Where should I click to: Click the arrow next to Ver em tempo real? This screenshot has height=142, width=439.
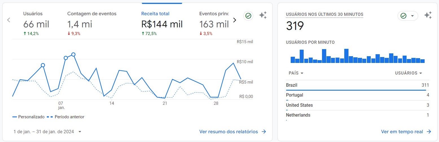[x=429, y=132]
